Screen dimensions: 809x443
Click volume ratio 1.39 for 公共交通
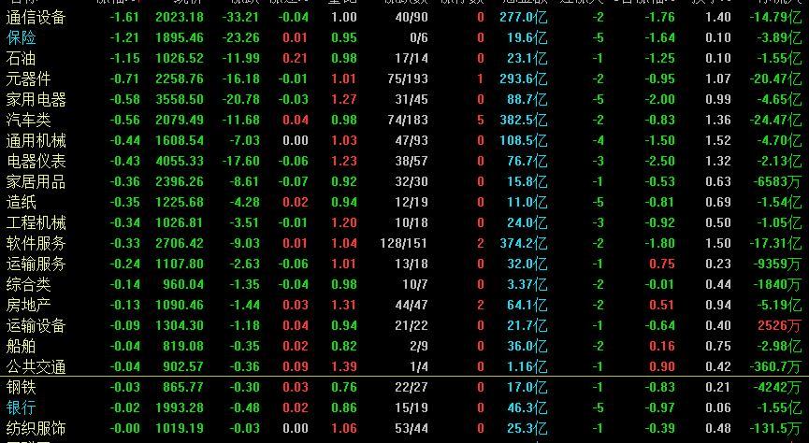pos(344,366)
